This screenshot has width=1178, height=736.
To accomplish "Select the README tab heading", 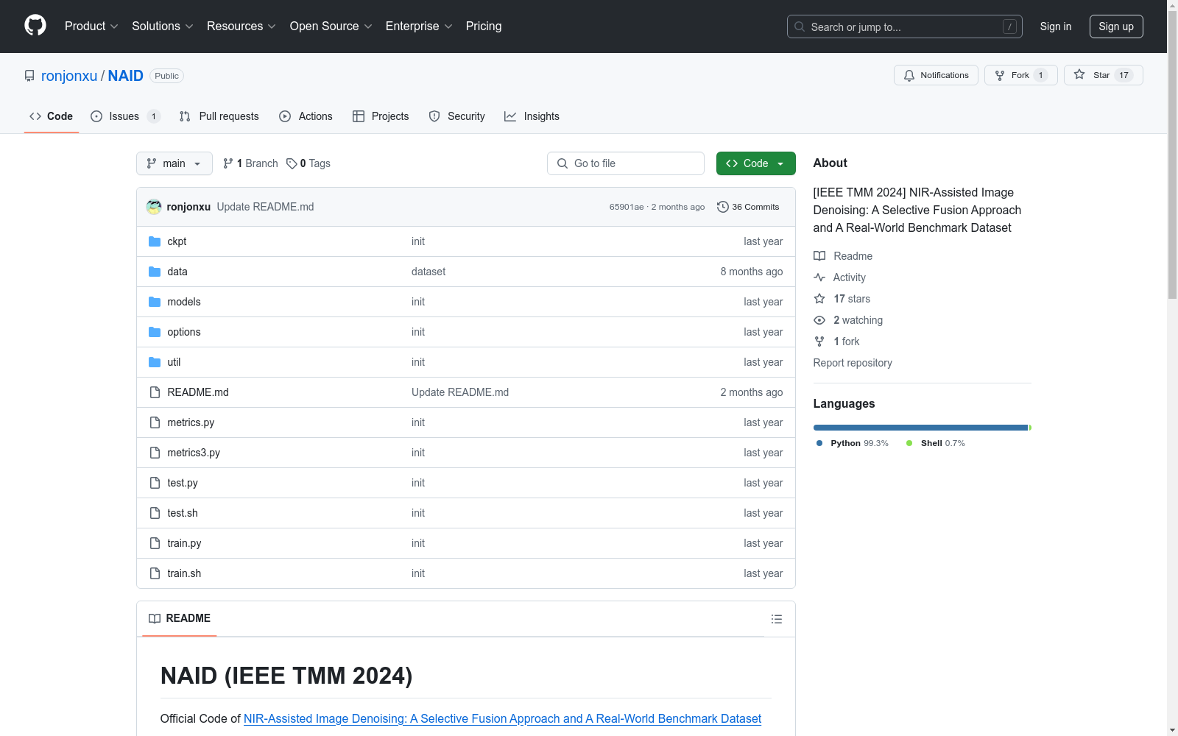I will pyautogui.click(x=180, y=618).
